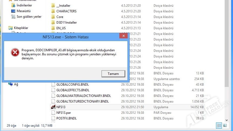The image size is (233, 131).
Task: Select the Kitaplıklar library node
Action: (21, 28)
